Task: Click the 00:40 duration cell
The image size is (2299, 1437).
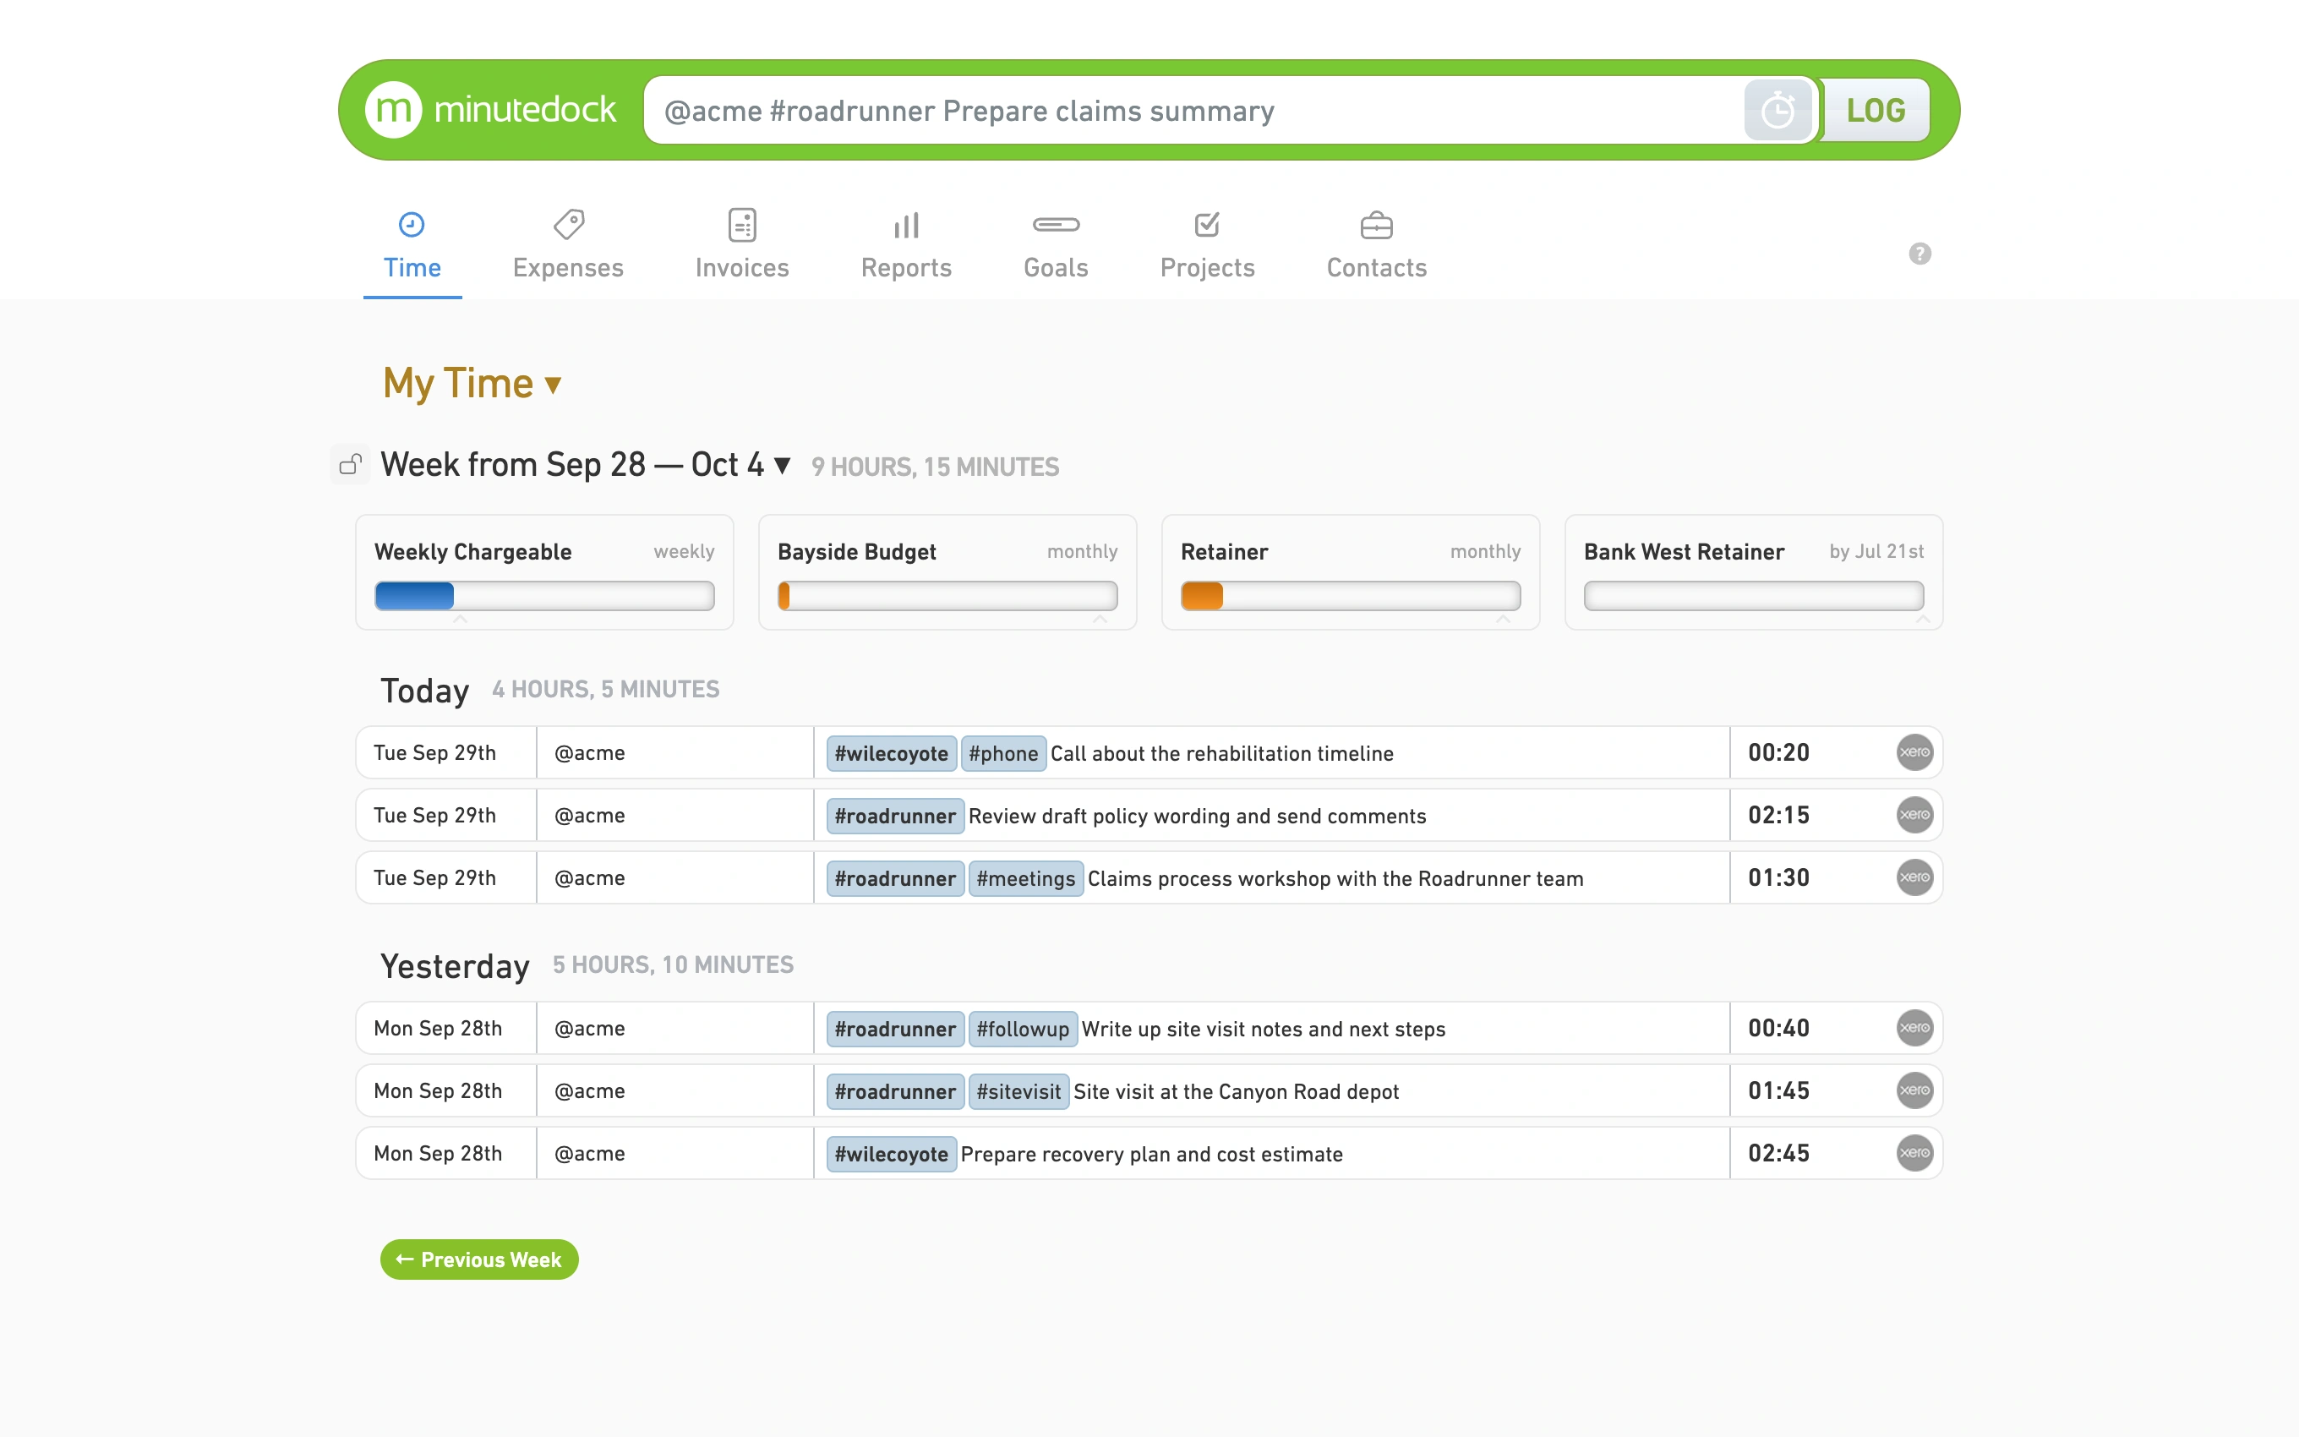Action: coord(1778,1029)
